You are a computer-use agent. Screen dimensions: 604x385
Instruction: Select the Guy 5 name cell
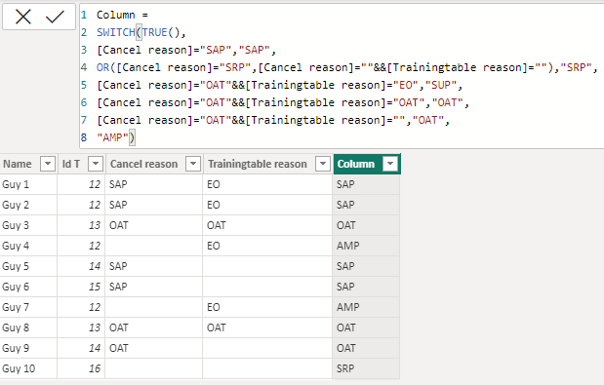click(x=28, y=266)
